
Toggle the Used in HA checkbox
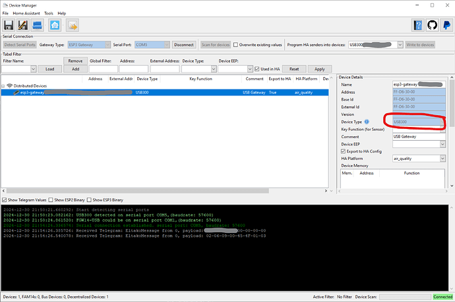click(257, 69)
